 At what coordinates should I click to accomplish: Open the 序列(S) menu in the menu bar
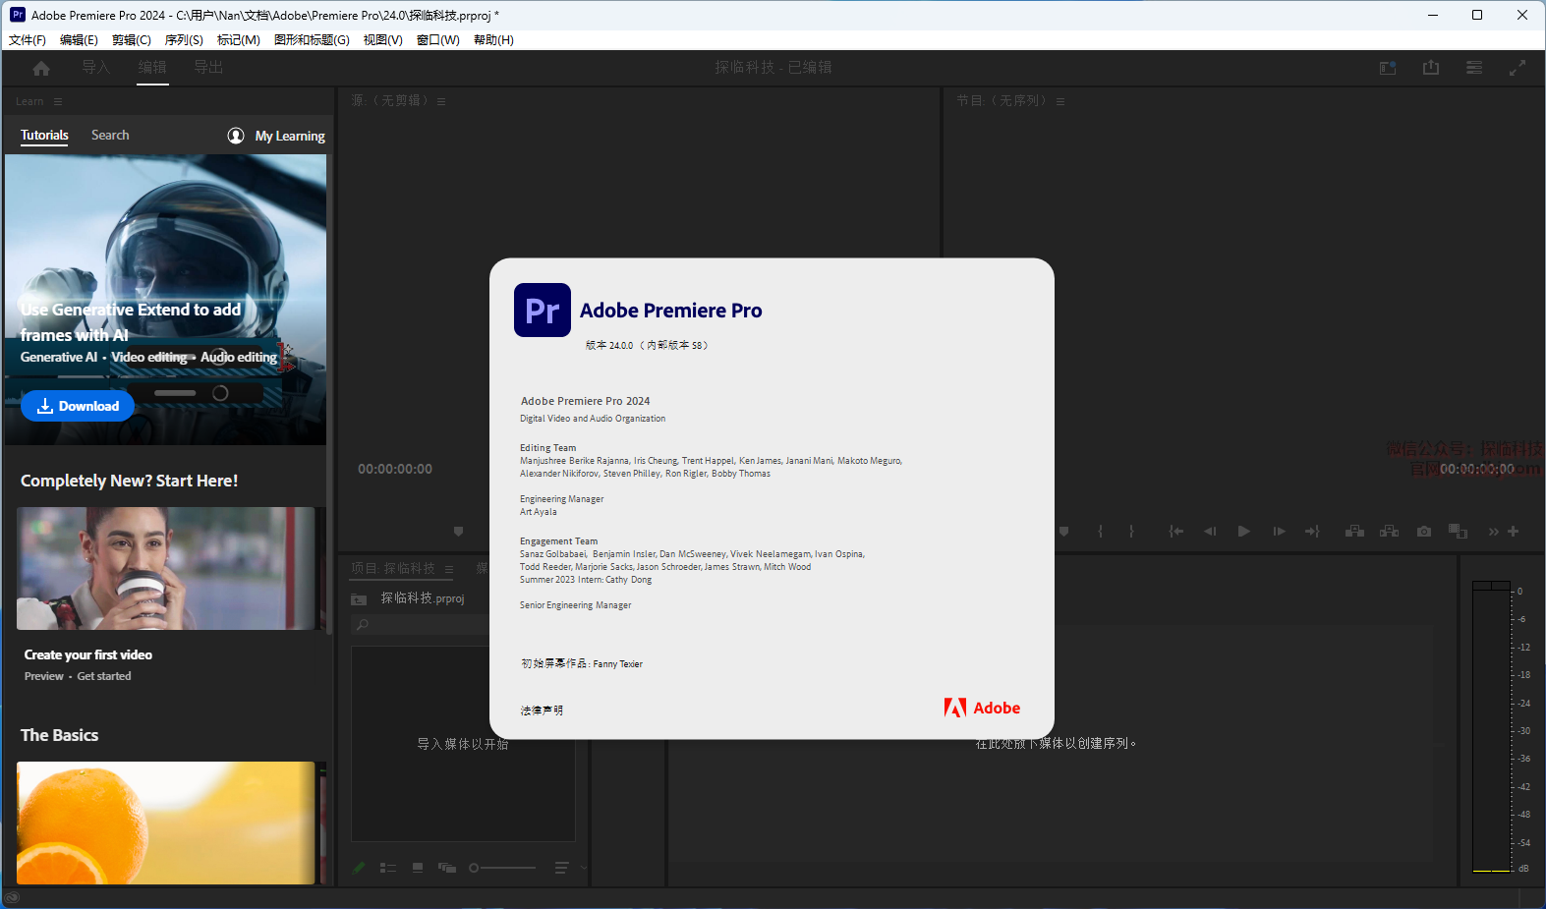click(184, 40)
